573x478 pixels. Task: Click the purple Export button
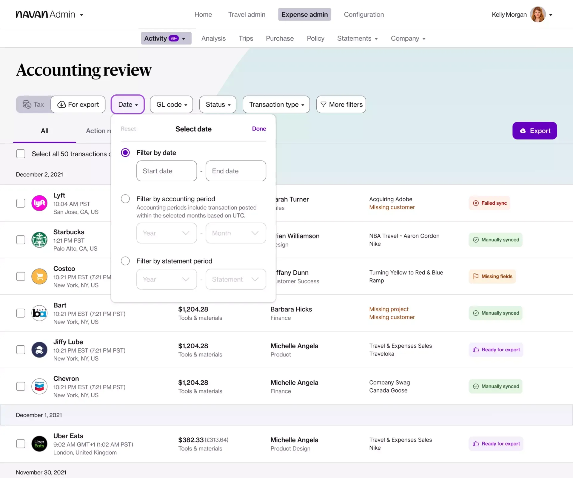tap(535, 131)
